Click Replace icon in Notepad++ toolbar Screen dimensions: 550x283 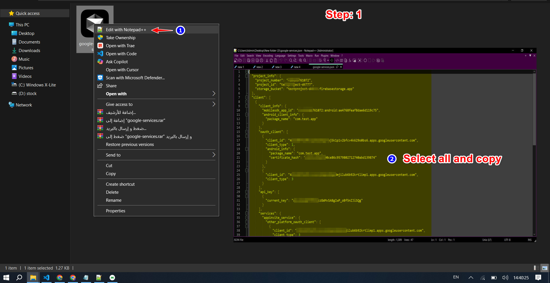click(x=295, y=60)
